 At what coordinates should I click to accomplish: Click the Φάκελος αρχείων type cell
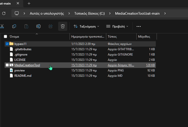coord(120,44)
